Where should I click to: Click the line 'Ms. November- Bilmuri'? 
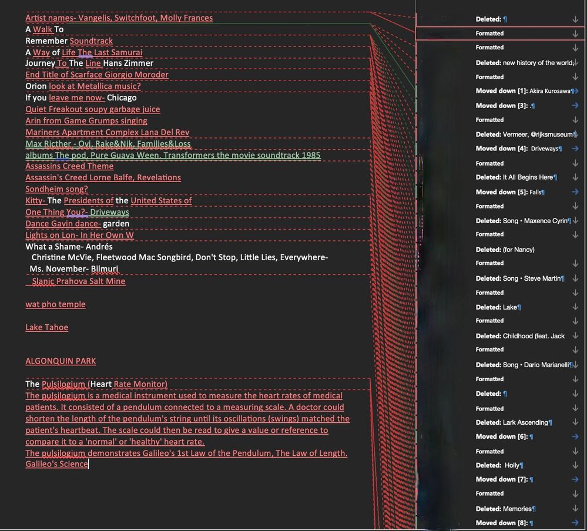(x=74, y=269)
